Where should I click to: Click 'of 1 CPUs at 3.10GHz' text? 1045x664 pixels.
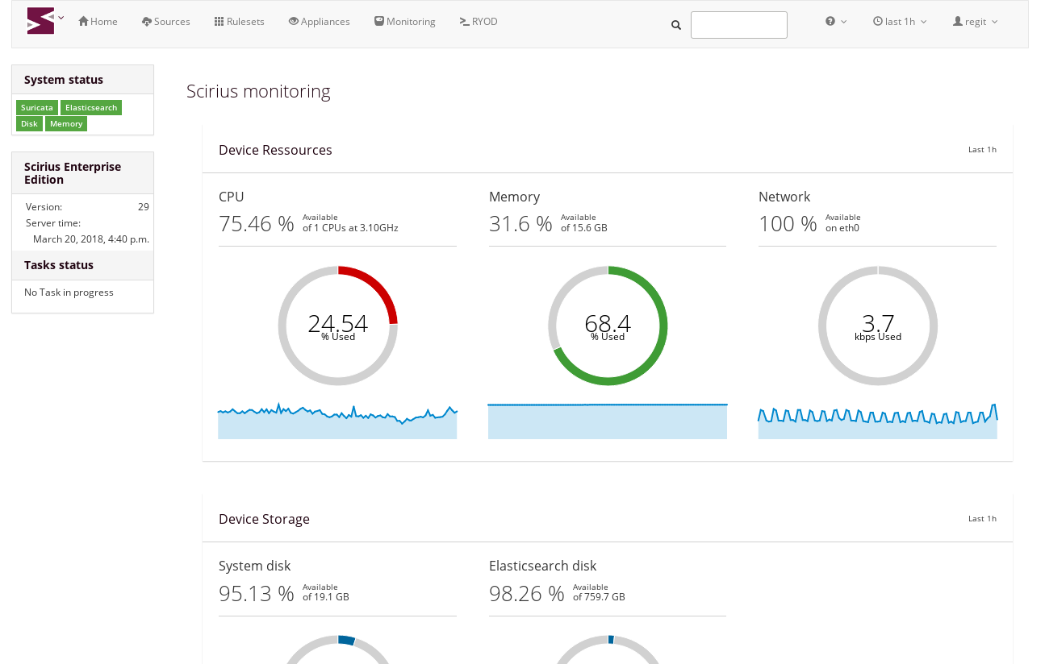point(350,228)
